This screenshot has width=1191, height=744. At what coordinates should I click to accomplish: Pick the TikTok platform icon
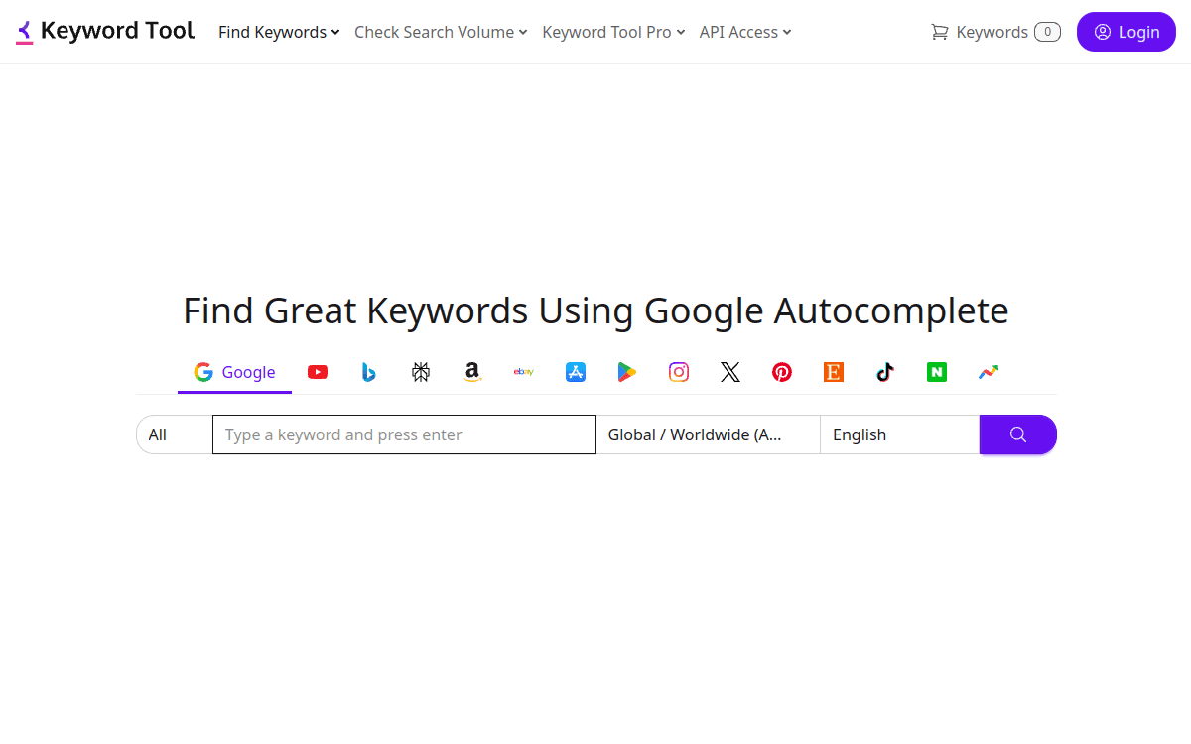click(884, 372)
